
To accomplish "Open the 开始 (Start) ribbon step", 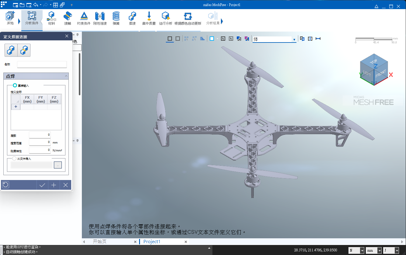I will pyautogui.click(x=10, y=18).
